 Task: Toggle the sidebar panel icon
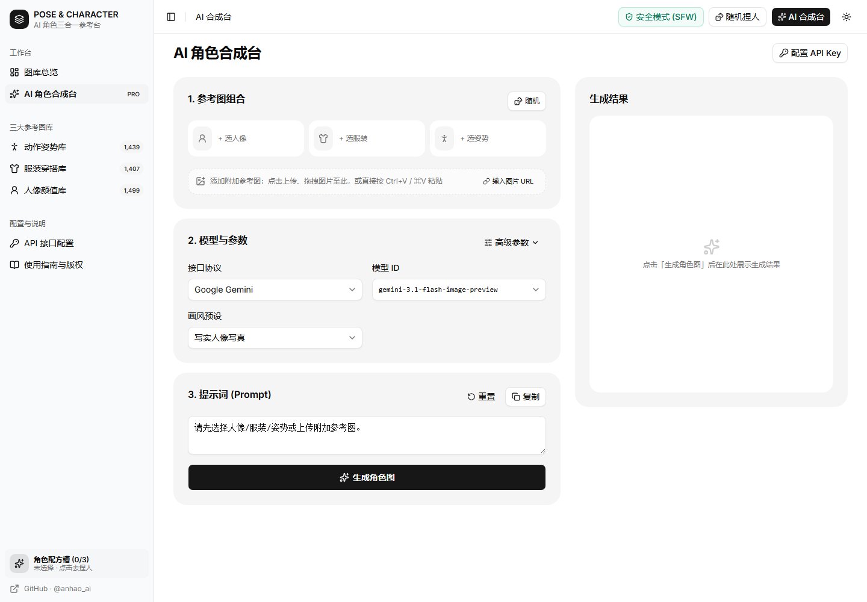(171, 17)
